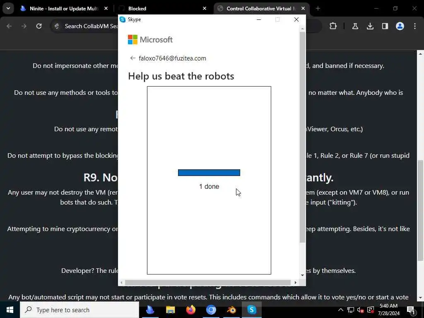Open Chrome Labs flask icon
This screenshot has width=424, height=318.
[x=355, y=26]
